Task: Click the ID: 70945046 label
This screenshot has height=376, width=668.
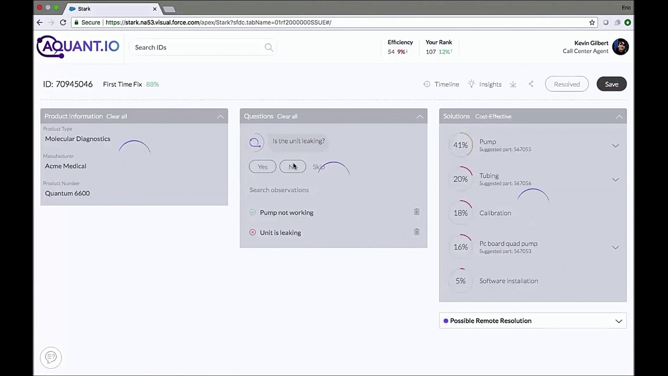Action: (x=68, y=84)
